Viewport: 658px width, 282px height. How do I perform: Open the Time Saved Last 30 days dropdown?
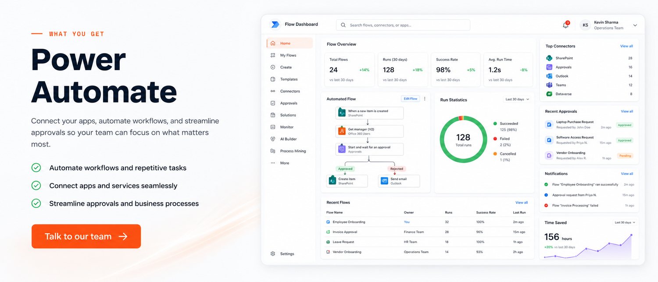tap(625, 222)
